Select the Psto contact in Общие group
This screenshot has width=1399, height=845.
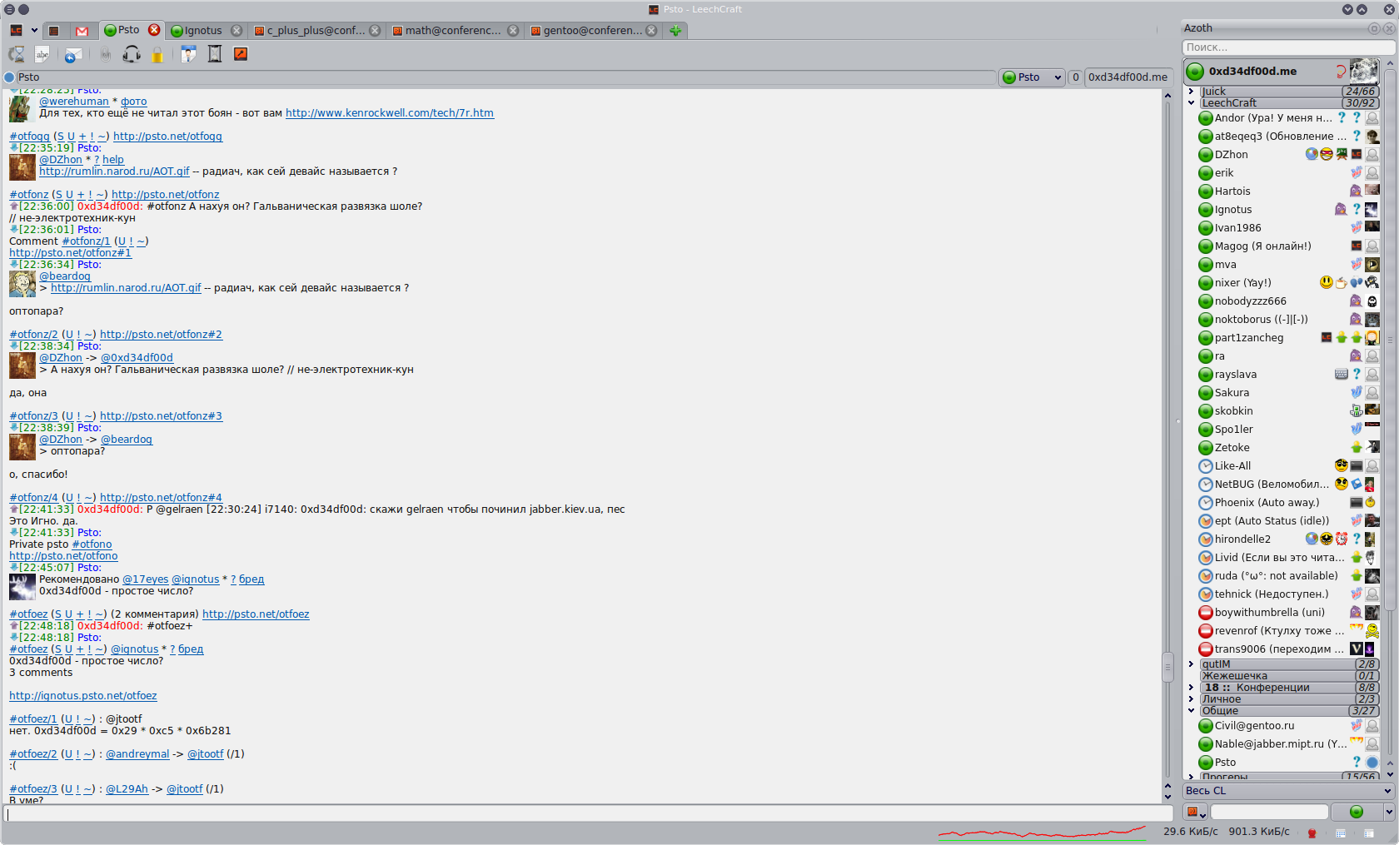coord(1288,763)
